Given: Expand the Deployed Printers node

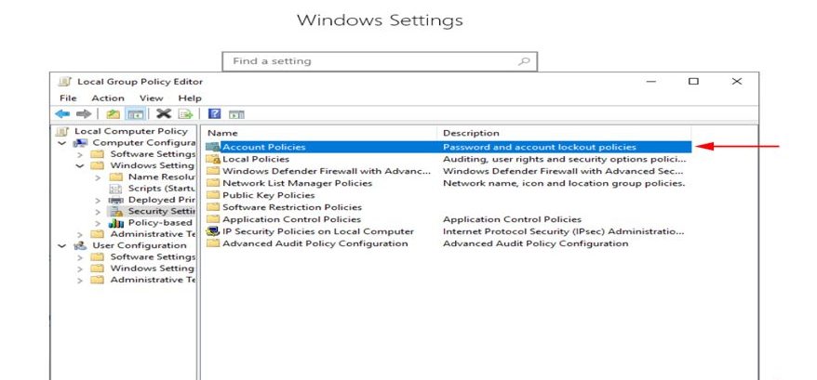Looking at the screenshot, I should click(98, 201).
